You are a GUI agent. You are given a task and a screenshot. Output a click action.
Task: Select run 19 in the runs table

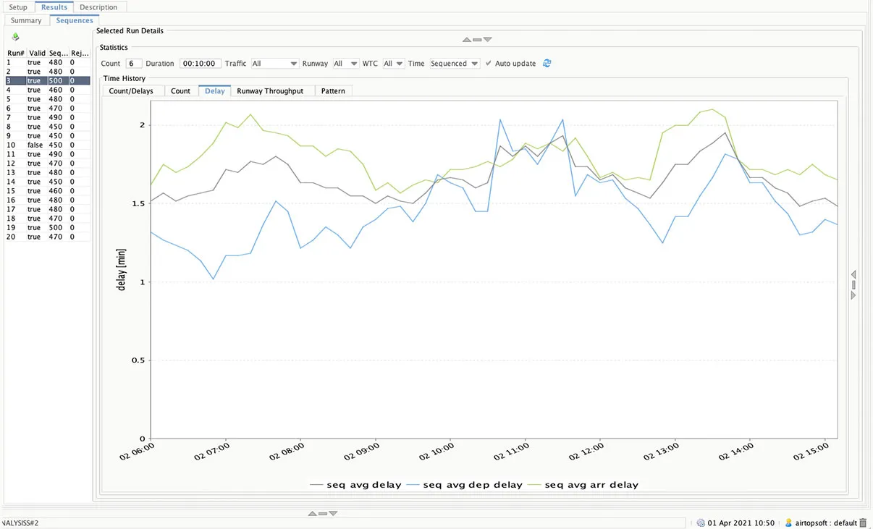click(48, 227)
